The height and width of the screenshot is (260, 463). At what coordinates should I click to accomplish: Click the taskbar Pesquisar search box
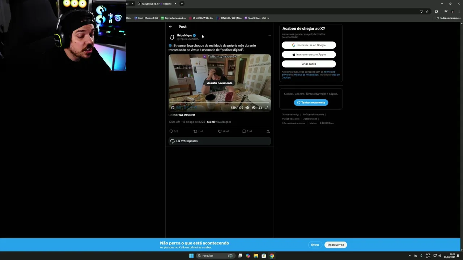point(215,256)
